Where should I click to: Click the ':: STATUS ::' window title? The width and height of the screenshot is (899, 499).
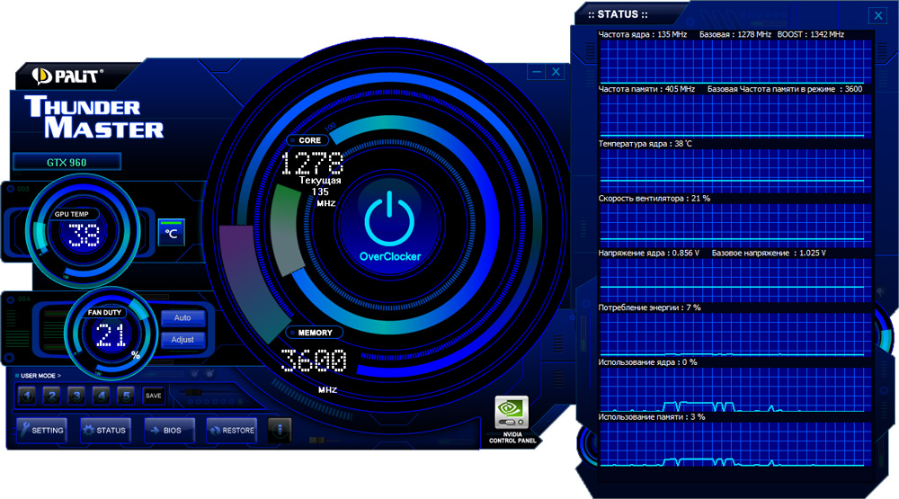click(619, 14)
